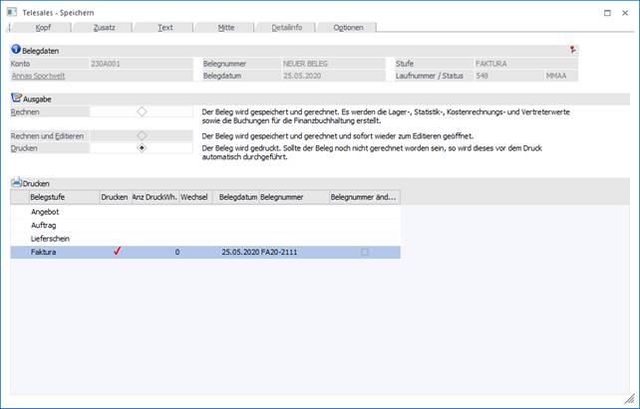This screenshot has height=409, width=640.
Task: Click the Belegdaten info icon
Action: 15,48
